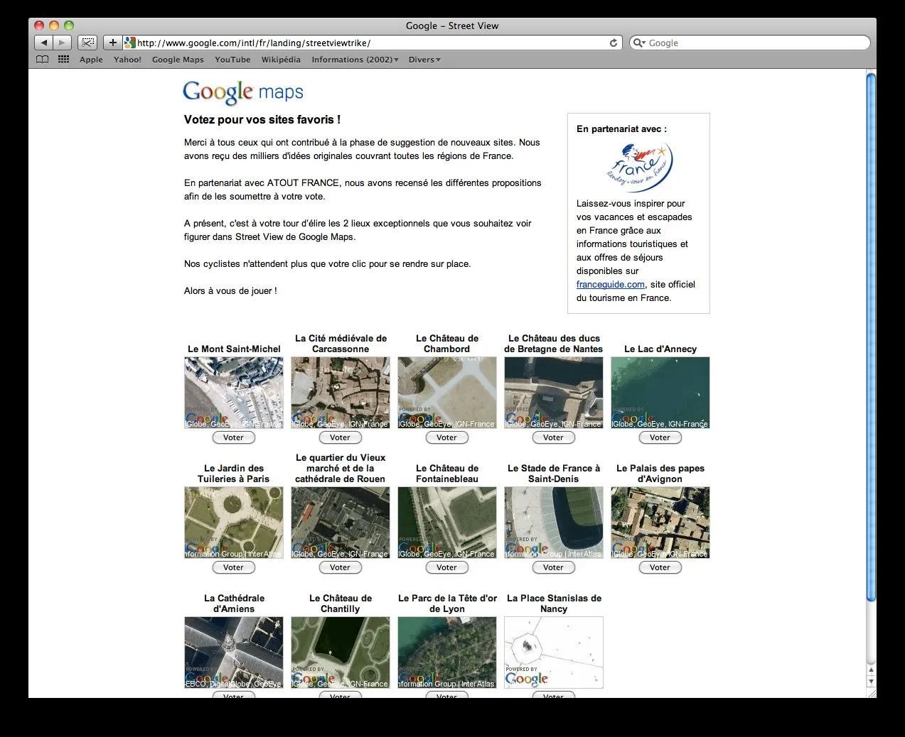
Task: Open Apple bookmark
Action: pyautogui.click(x=91, y=60)
